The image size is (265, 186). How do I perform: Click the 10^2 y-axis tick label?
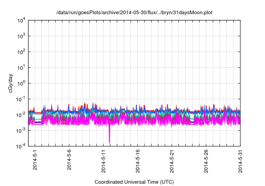(x=22, y=52)
